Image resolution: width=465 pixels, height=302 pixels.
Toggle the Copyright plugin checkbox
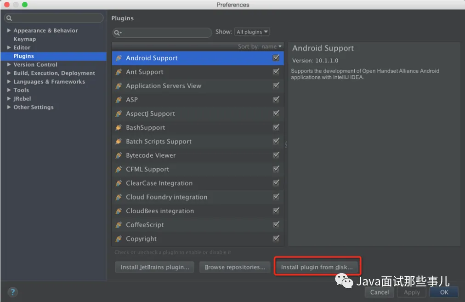[276, 238]
